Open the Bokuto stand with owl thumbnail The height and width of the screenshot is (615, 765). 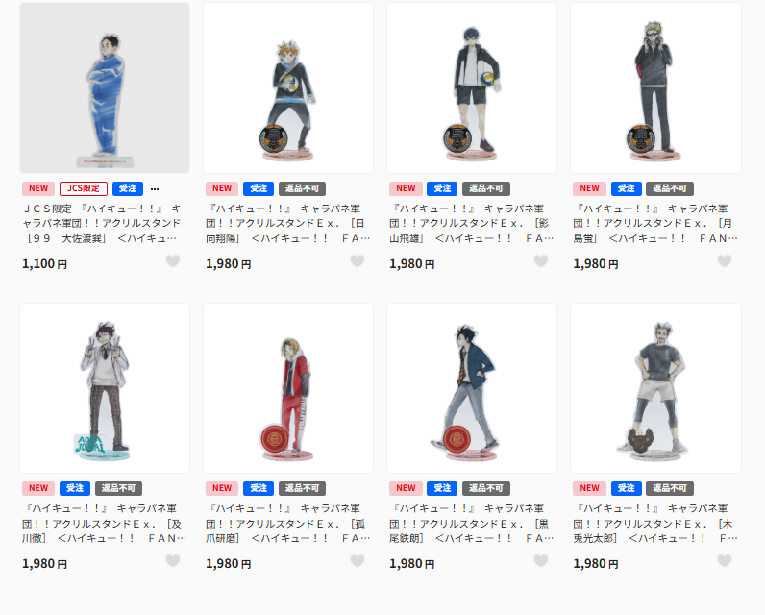coord(655,388)
